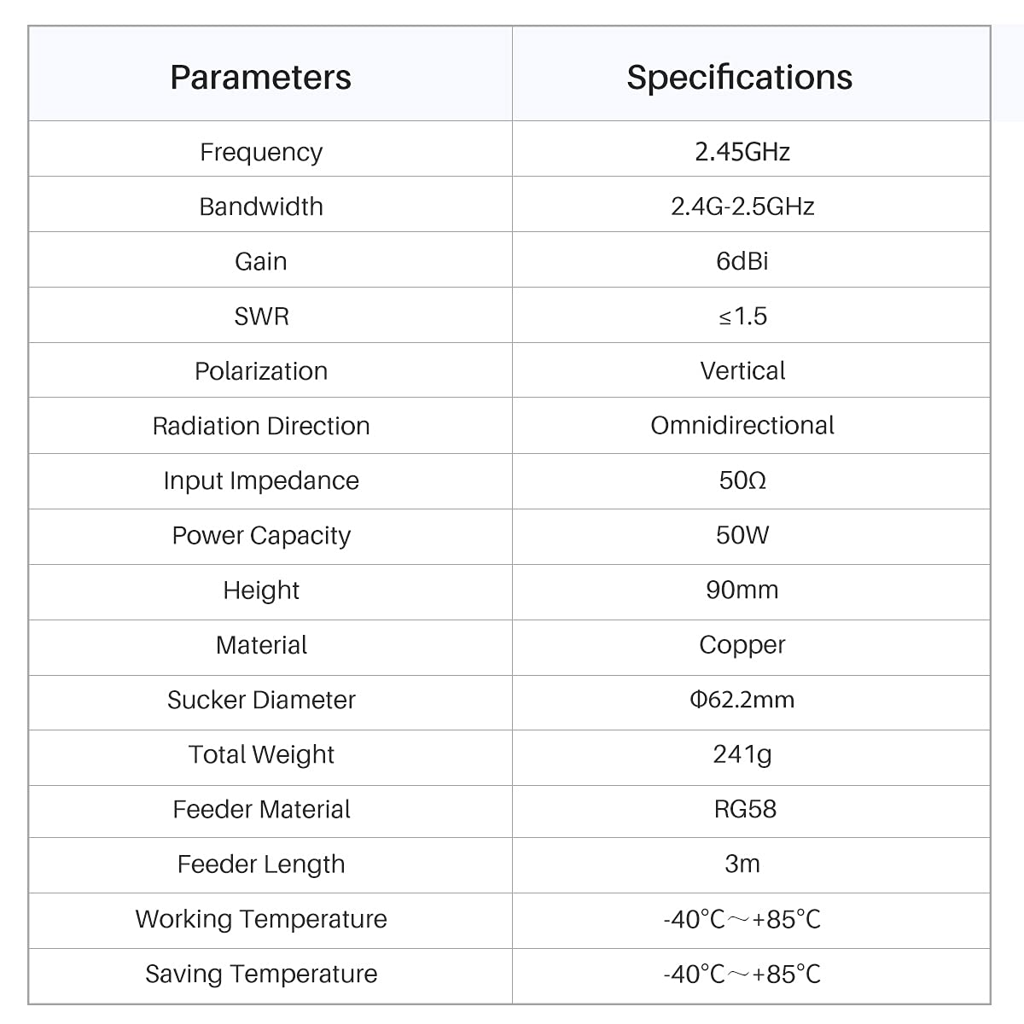1024x1024 pixels.
Task: Click the 2.45GHz frequency value
Action: point(742,152)
